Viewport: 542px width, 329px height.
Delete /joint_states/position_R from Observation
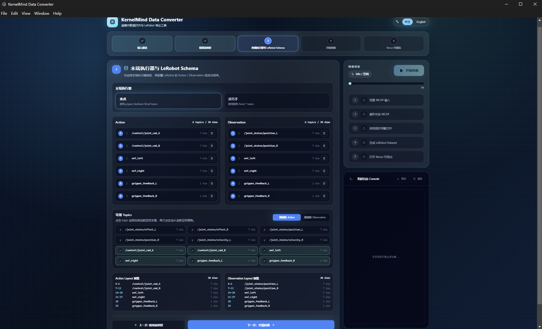pyautogui.click(x=324, y=146)
